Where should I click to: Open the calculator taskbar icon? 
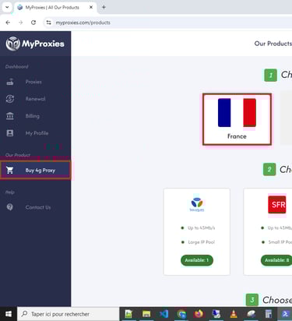coord(269,314)
